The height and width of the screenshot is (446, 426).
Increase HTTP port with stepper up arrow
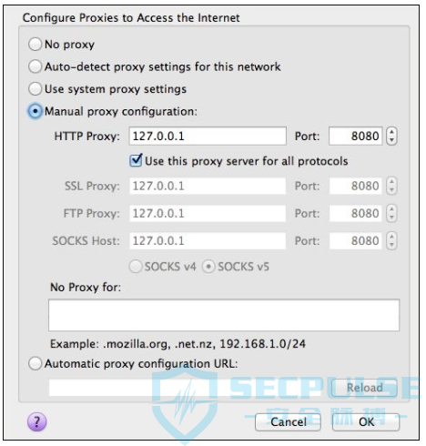pos(391,132)
